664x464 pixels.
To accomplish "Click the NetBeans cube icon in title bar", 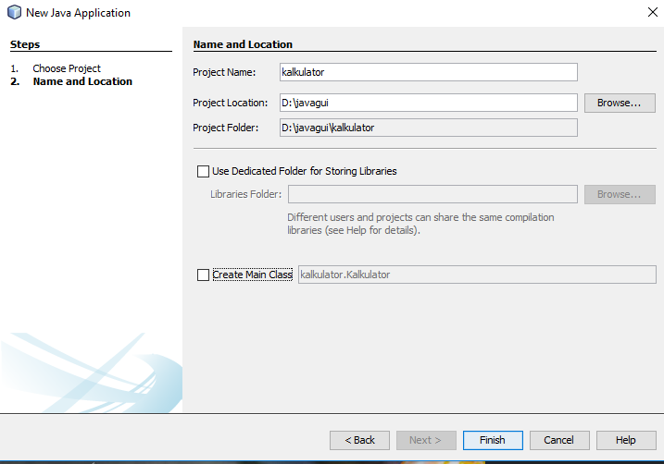I will click(x=15, y=12).
